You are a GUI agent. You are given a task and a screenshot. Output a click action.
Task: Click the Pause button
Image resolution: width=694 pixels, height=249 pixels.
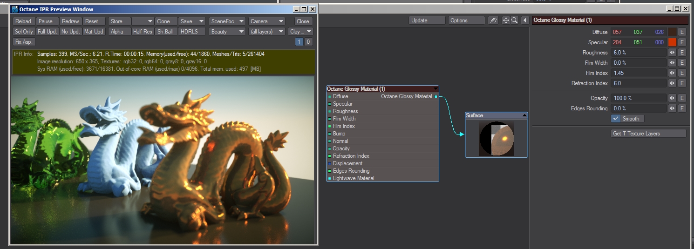point(48,21)
